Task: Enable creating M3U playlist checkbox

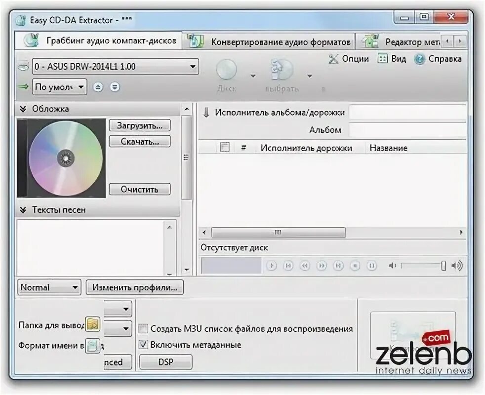Action: pos(143,328)
